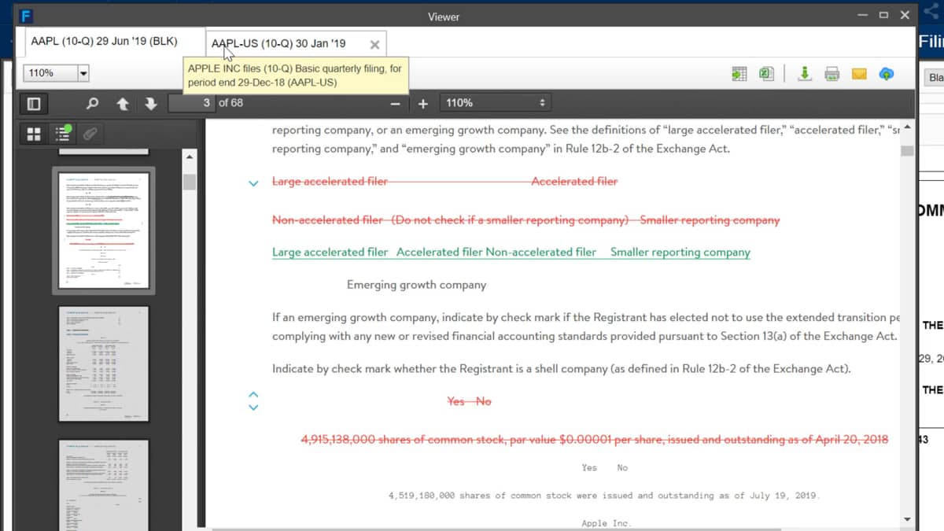The image size is (944, 531).
Task: Jump to previous change chevron near Yes No
Action: coord(253,394)
